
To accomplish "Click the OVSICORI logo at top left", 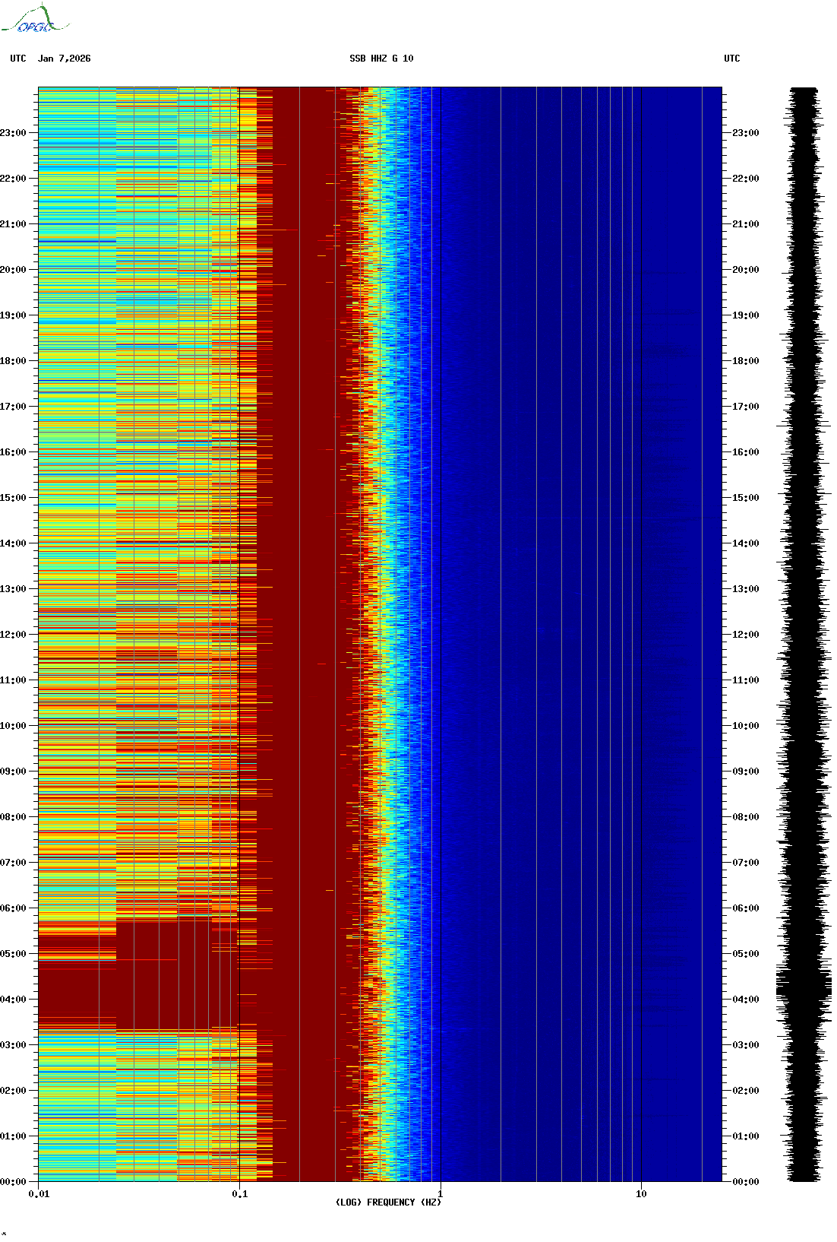I will tap(35, 20).
